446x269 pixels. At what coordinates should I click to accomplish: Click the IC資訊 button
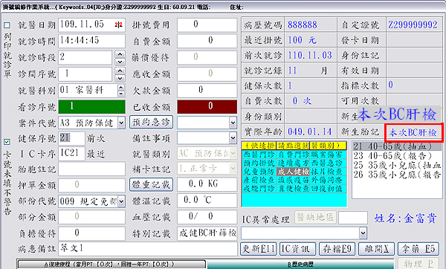(297, 249)
